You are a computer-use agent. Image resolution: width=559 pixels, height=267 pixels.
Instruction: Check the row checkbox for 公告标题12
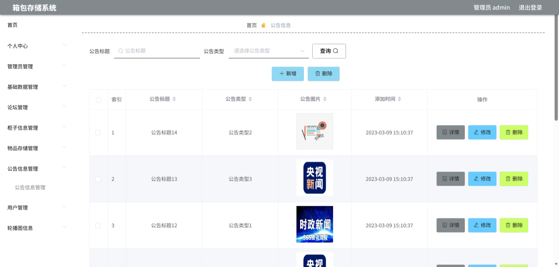coord(98,226)
